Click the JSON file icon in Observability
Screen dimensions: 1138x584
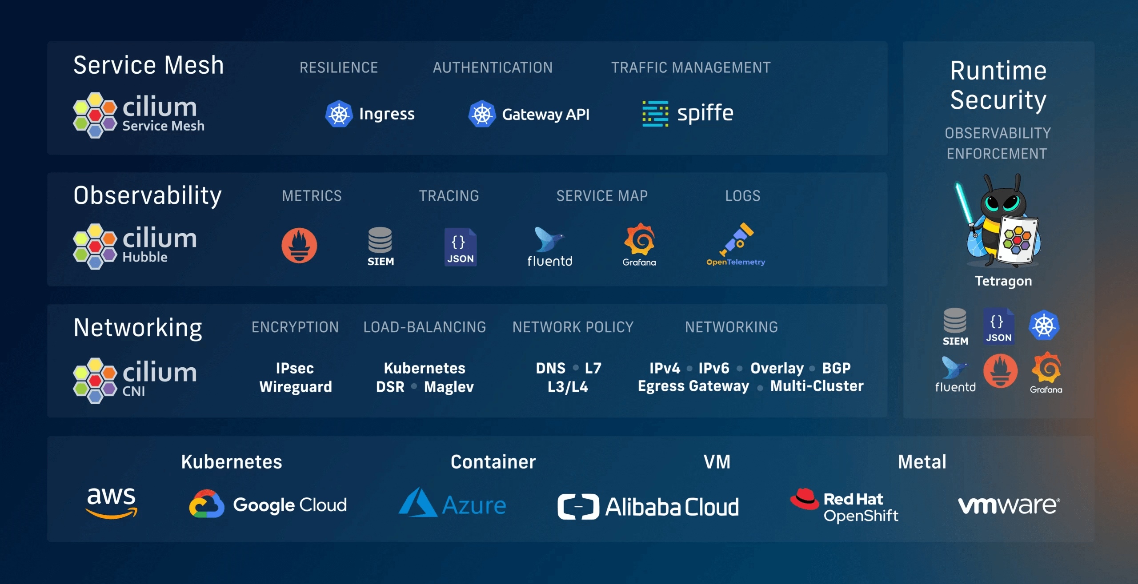pos(461,247)
